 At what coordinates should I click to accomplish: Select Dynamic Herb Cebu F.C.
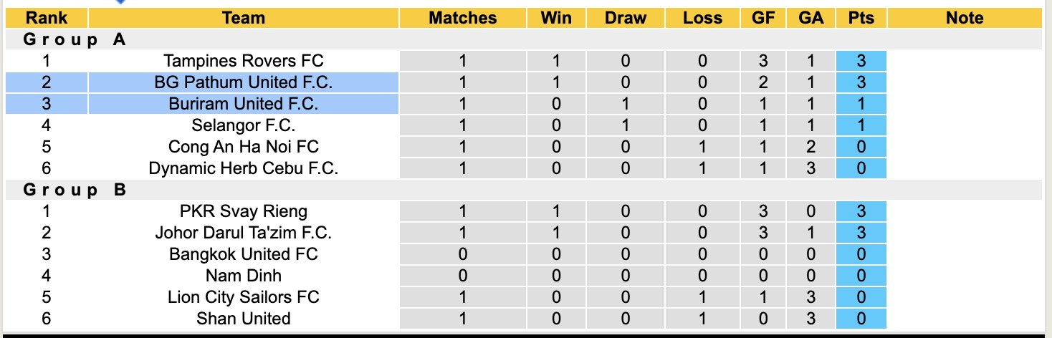tap(243, 168)
